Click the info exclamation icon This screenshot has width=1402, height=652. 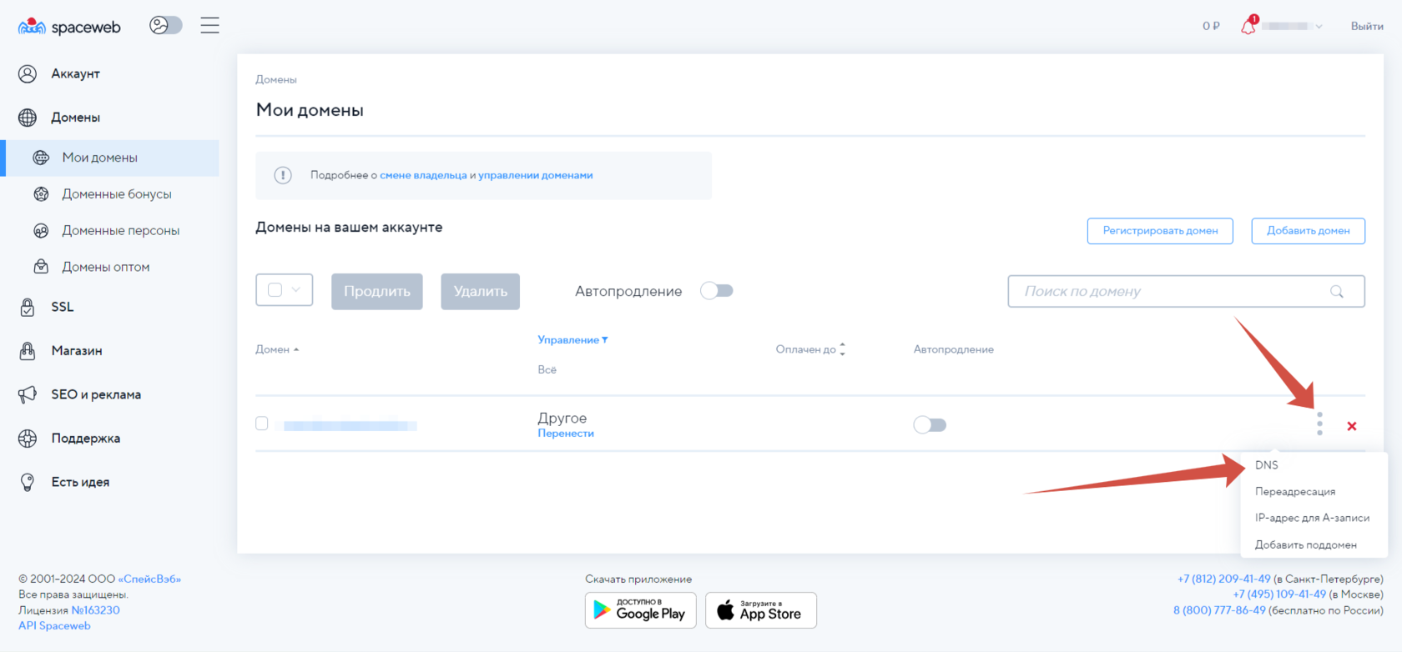click(283, 175)
